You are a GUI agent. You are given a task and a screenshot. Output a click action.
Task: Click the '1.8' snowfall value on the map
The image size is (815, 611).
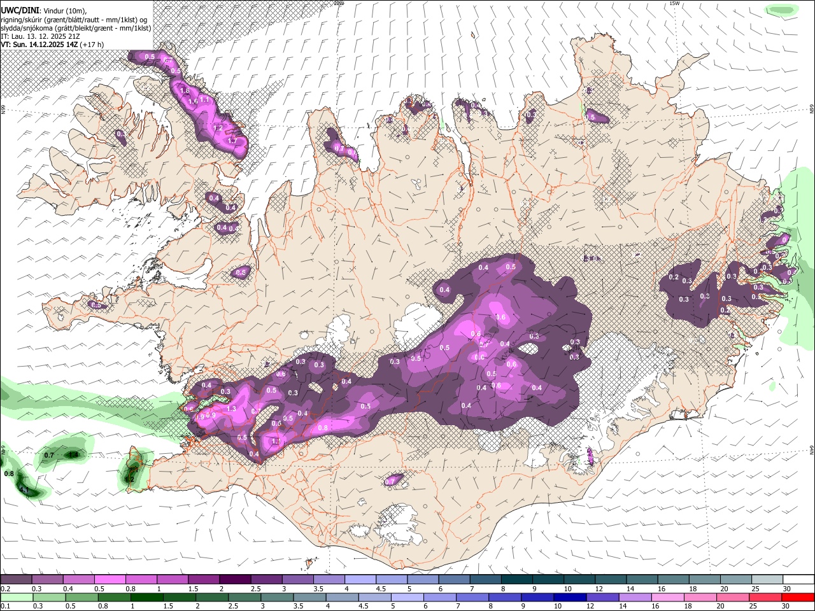click(x=185, y=91)
